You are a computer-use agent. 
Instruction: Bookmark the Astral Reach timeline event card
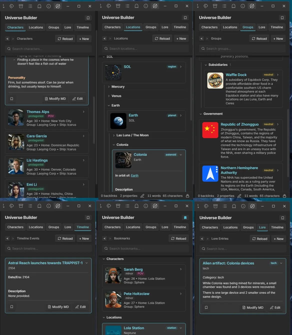(x=12, y=307)
